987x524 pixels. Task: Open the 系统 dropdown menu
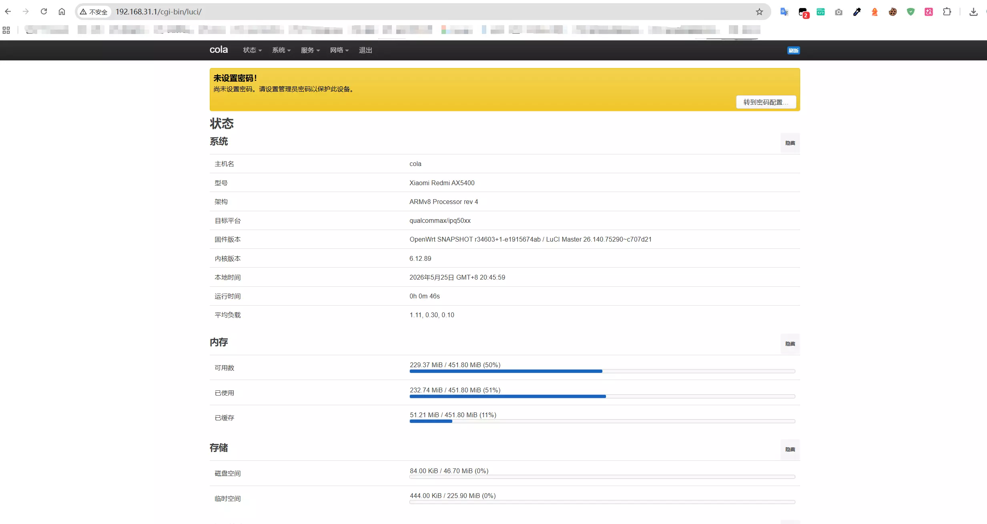click(281, 50)
